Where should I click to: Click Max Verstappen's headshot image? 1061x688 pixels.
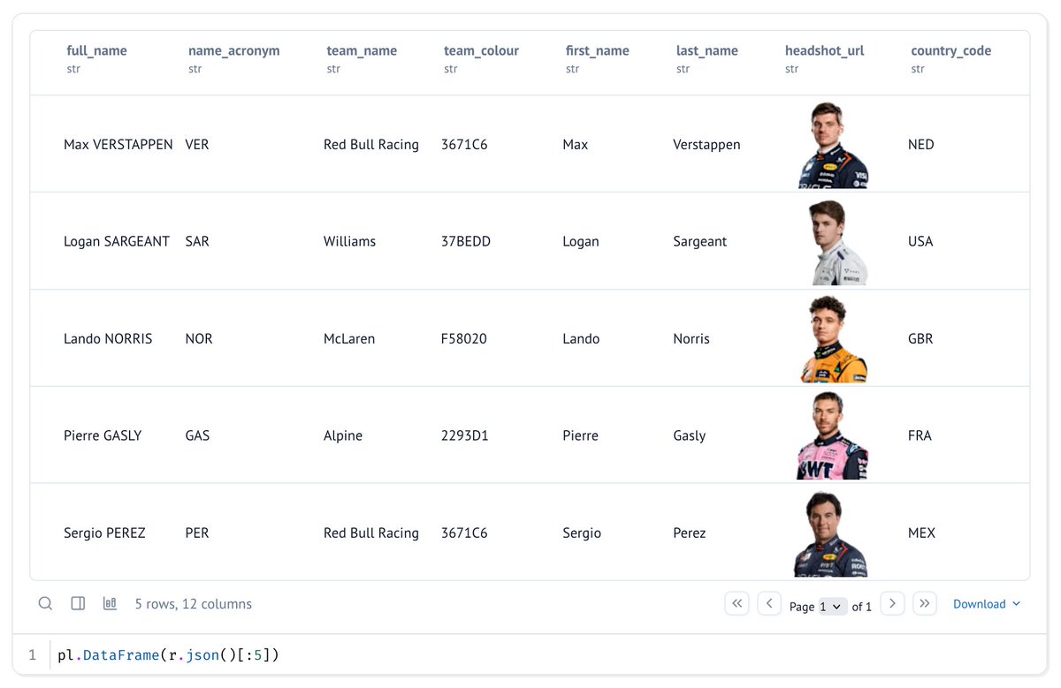tap(833, 145)
